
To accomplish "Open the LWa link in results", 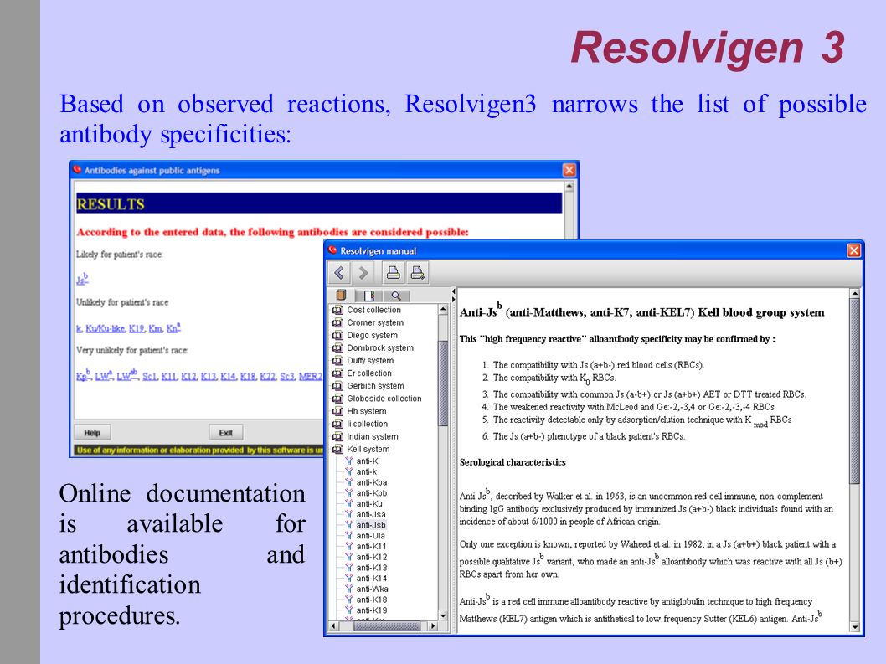I will tap(104, 375).
